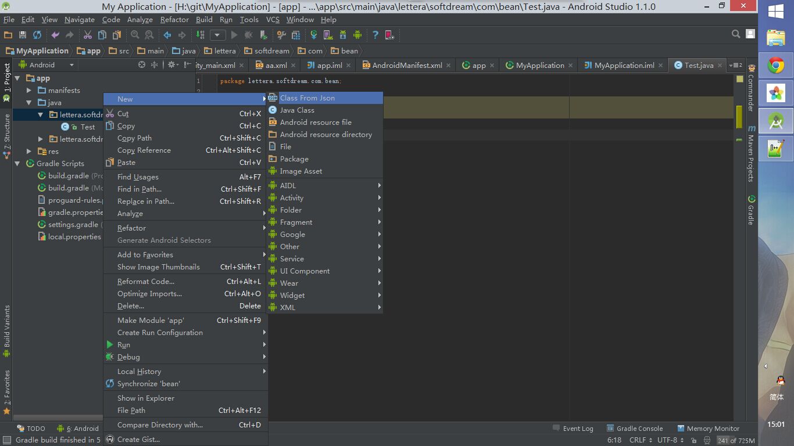This screenshot has width=794, height=446.
Task: Collapse the Gradle Scripts node
Action: click(17, 164)
